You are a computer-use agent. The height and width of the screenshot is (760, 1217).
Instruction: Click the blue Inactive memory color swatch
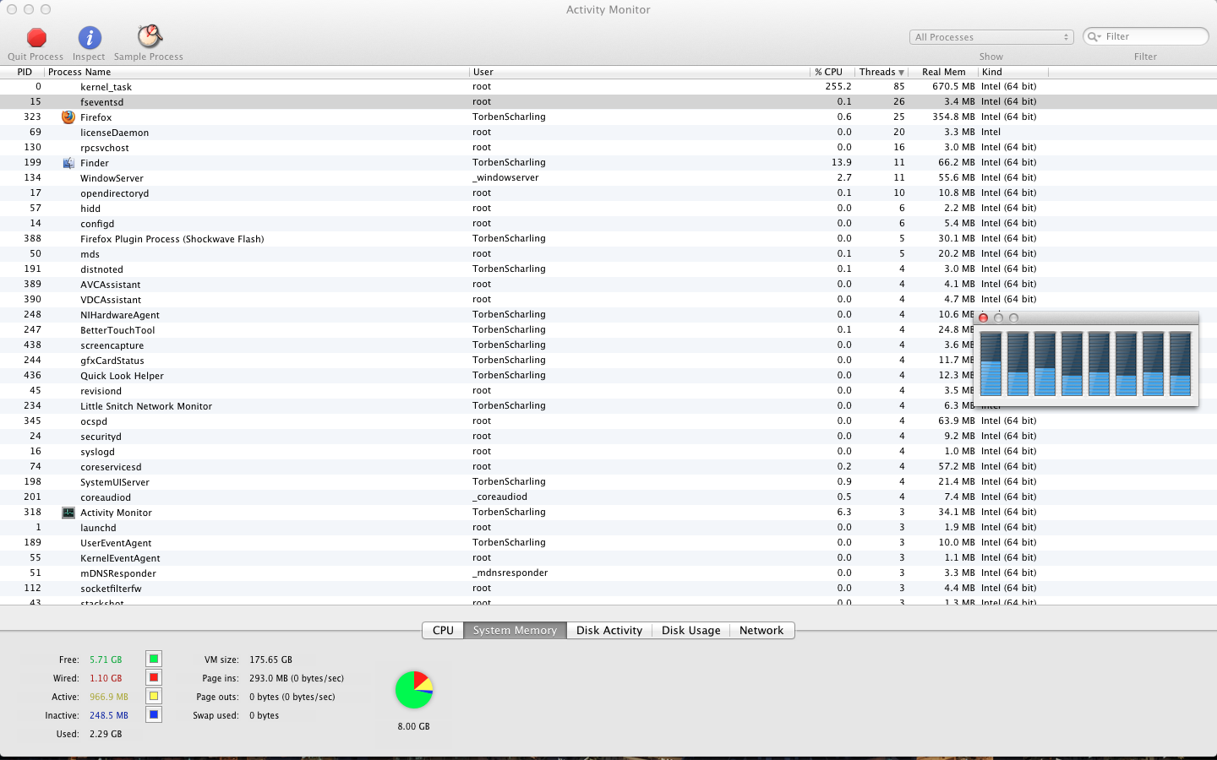(154, 714)
